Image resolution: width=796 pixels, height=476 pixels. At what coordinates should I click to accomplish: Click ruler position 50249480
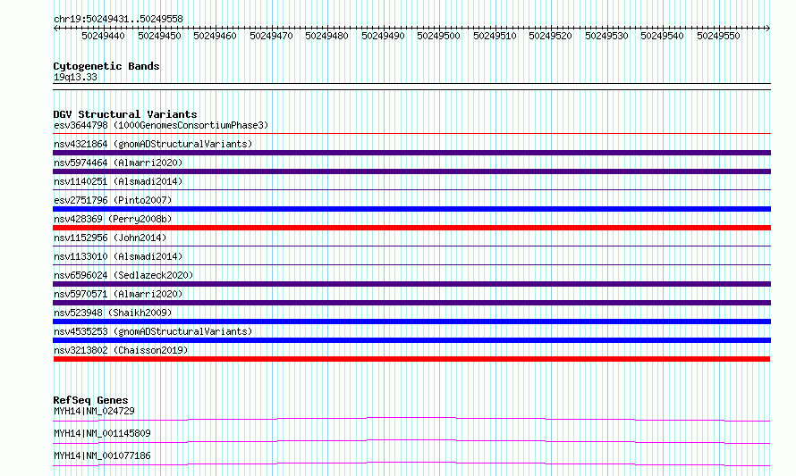coord(326,36)
